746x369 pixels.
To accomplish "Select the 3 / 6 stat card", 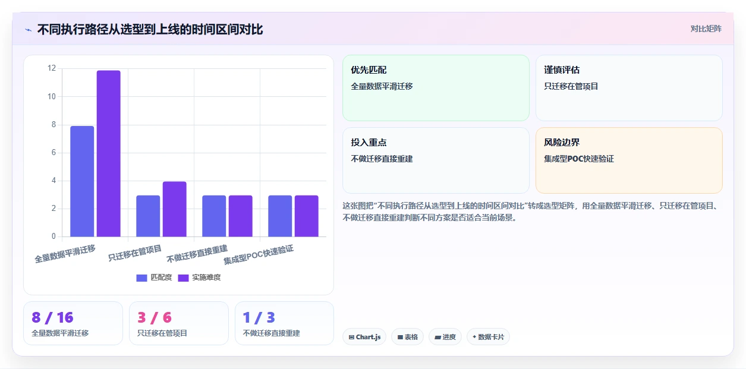I will (179, 323).
